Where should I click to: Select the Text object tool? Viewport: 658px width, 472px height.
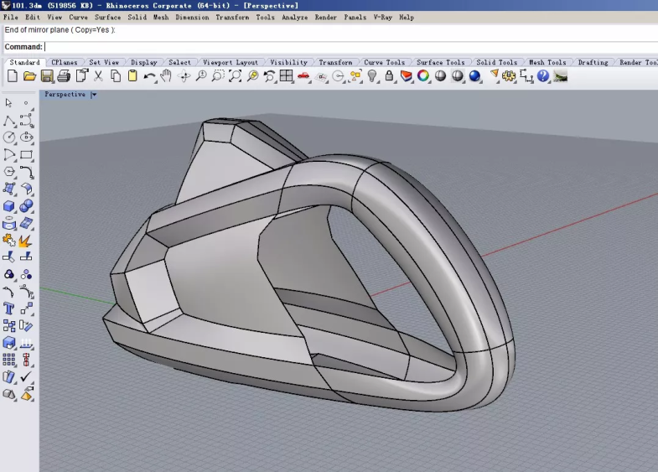click(x=9, y=309)
